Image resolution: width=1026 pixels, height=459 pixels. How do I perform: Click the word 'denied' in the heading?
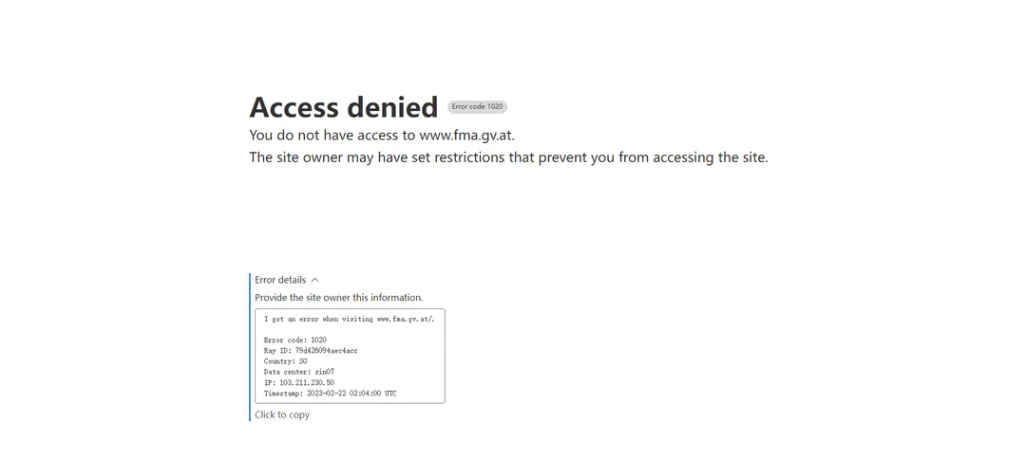tap(391, 107)
